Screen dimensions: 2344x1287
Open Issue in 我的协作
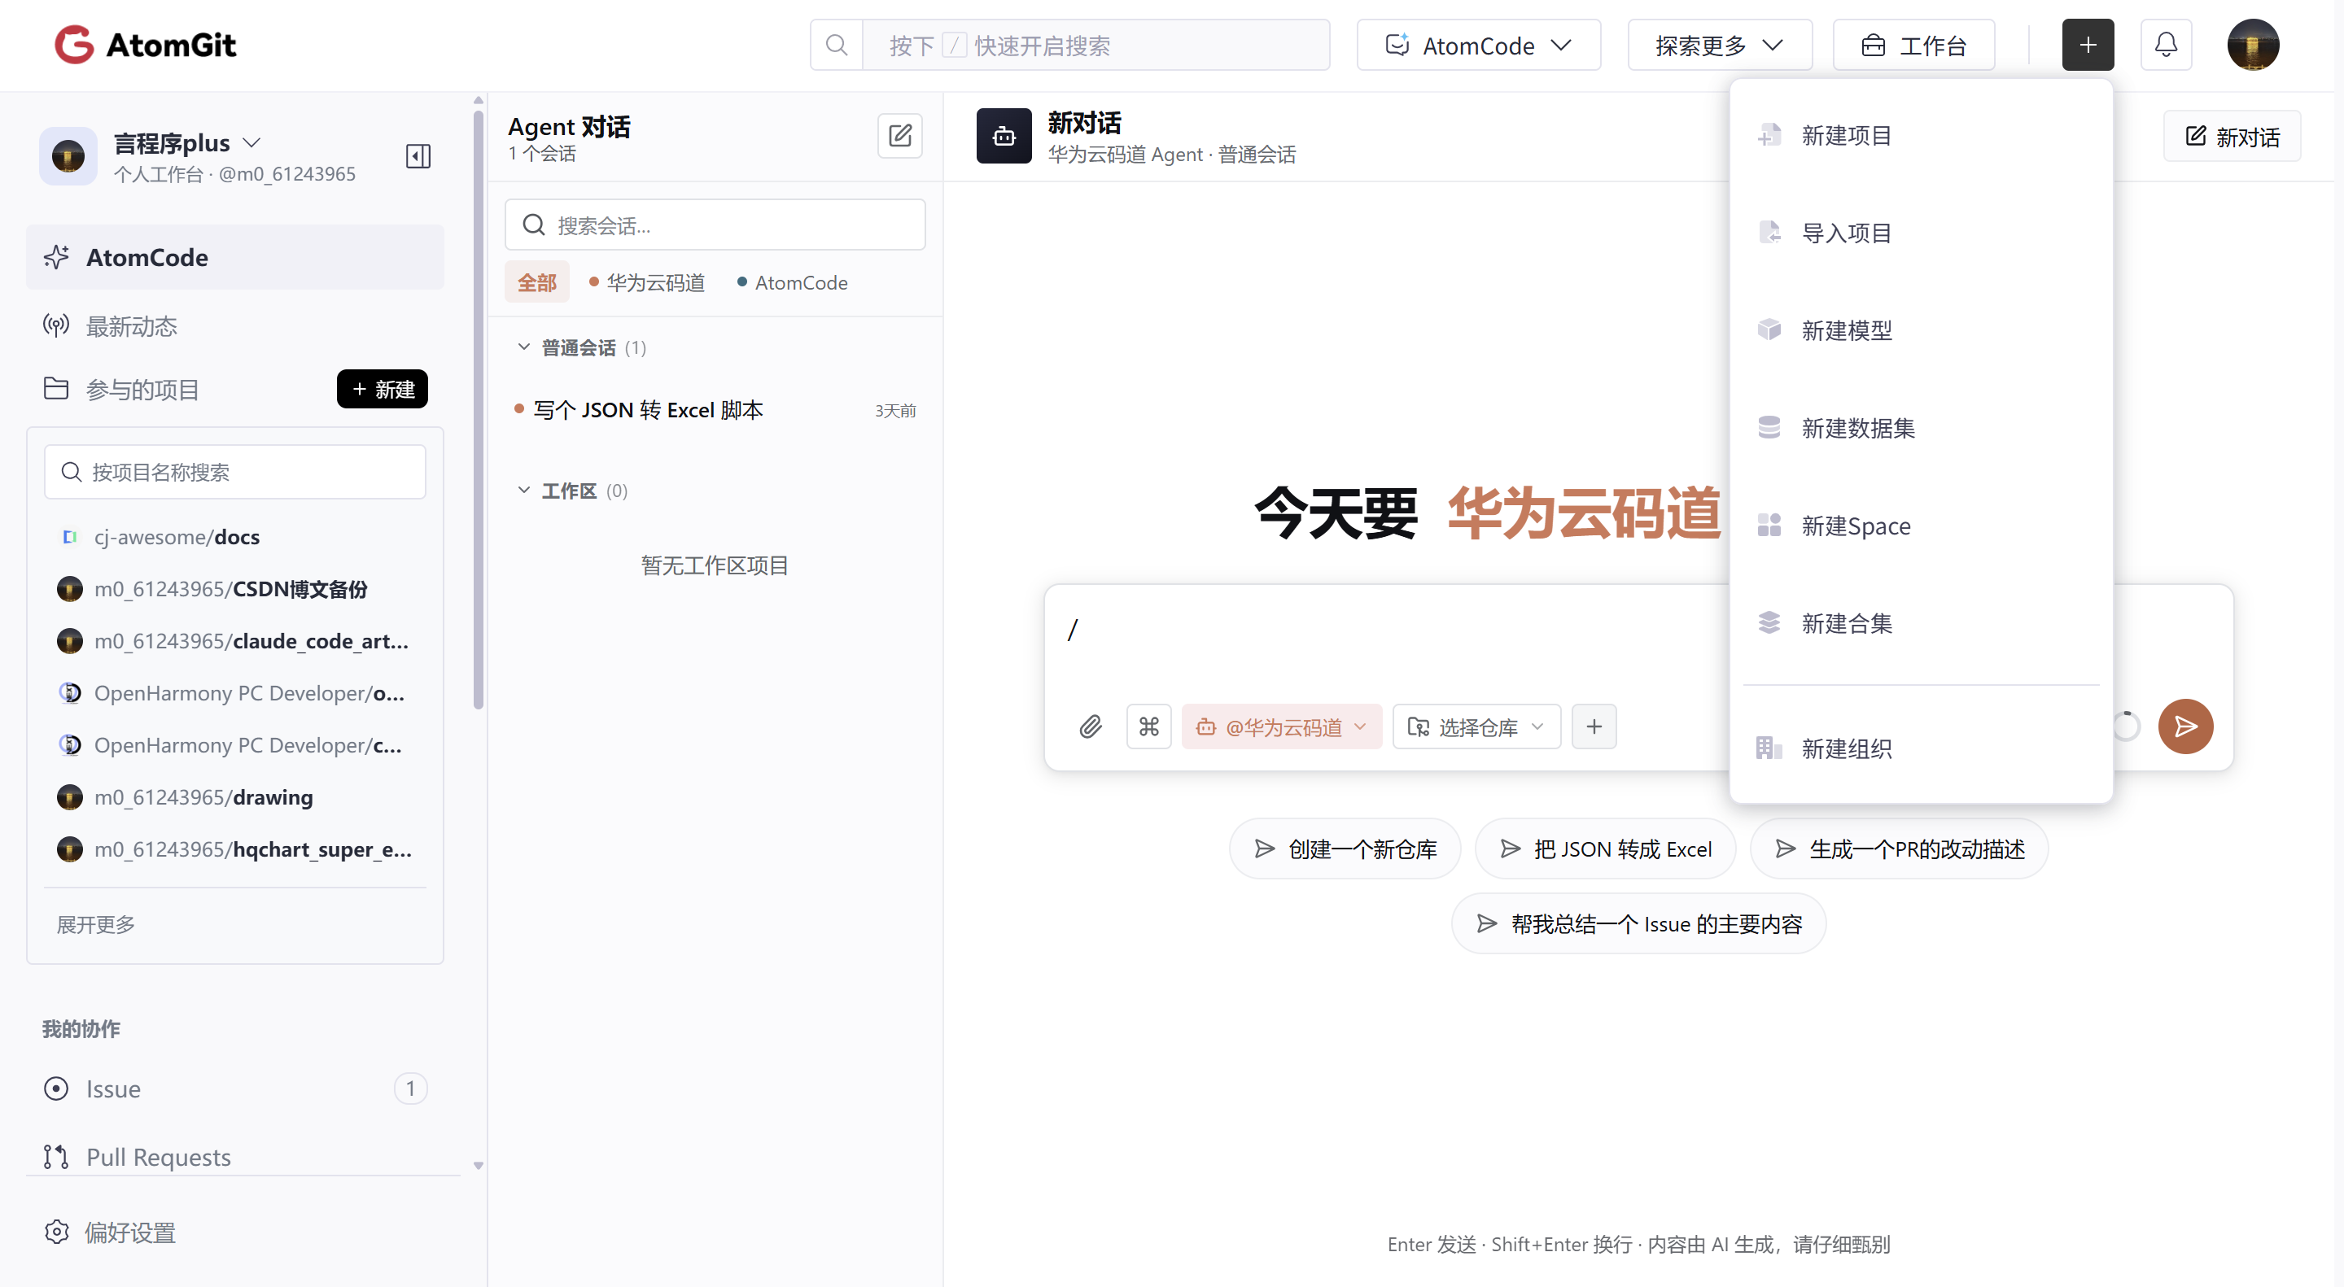[x=234, y=1088]
